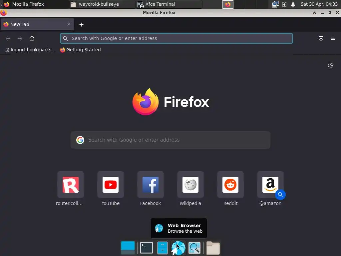
Task: Close the New Tab tab
Action: tap(69, 24)
